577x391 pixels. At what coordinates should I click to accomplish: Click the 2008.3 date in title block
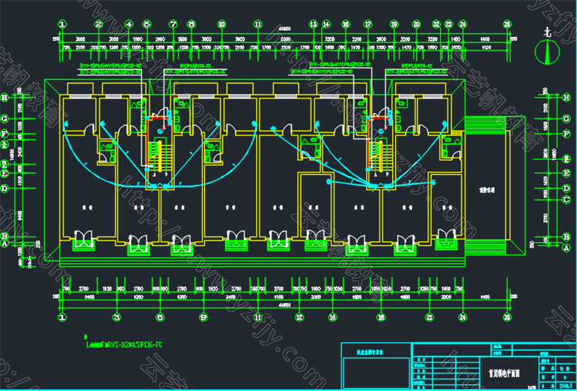pos(567,387)
